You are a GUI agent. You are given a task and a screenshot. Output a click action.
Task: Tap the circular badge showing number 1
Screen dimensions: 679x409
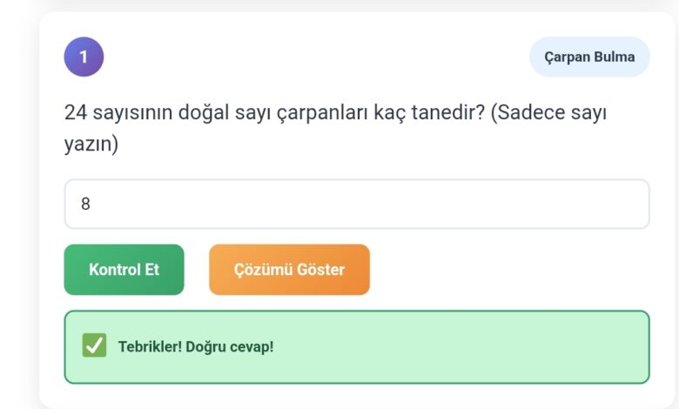click(84, 57)
